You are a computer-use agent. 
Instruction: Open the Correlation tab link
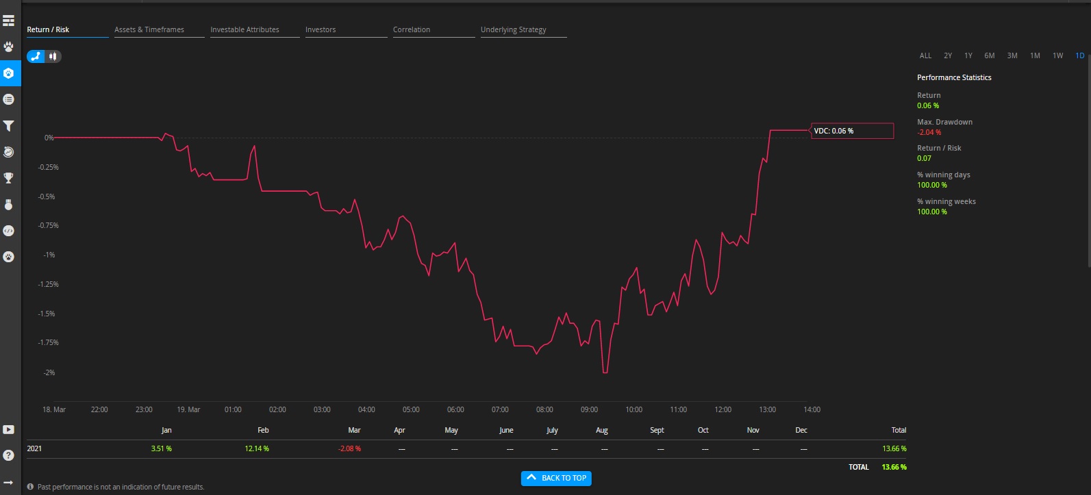(x=412, y=30)
